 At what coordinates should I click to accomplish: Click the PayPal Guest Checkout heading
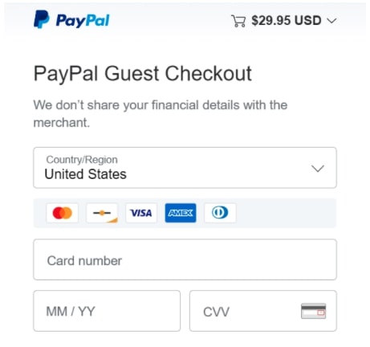(142, 73)
